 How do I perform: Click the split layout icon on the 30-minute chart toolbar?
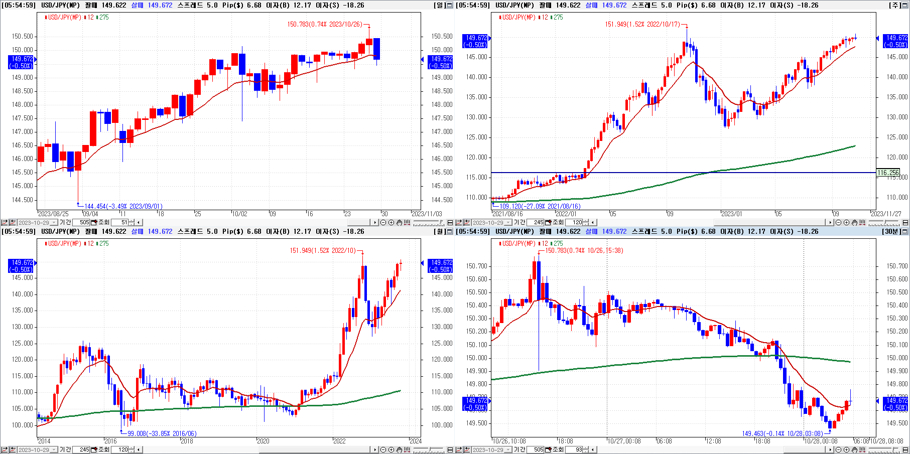pos(905,449)
